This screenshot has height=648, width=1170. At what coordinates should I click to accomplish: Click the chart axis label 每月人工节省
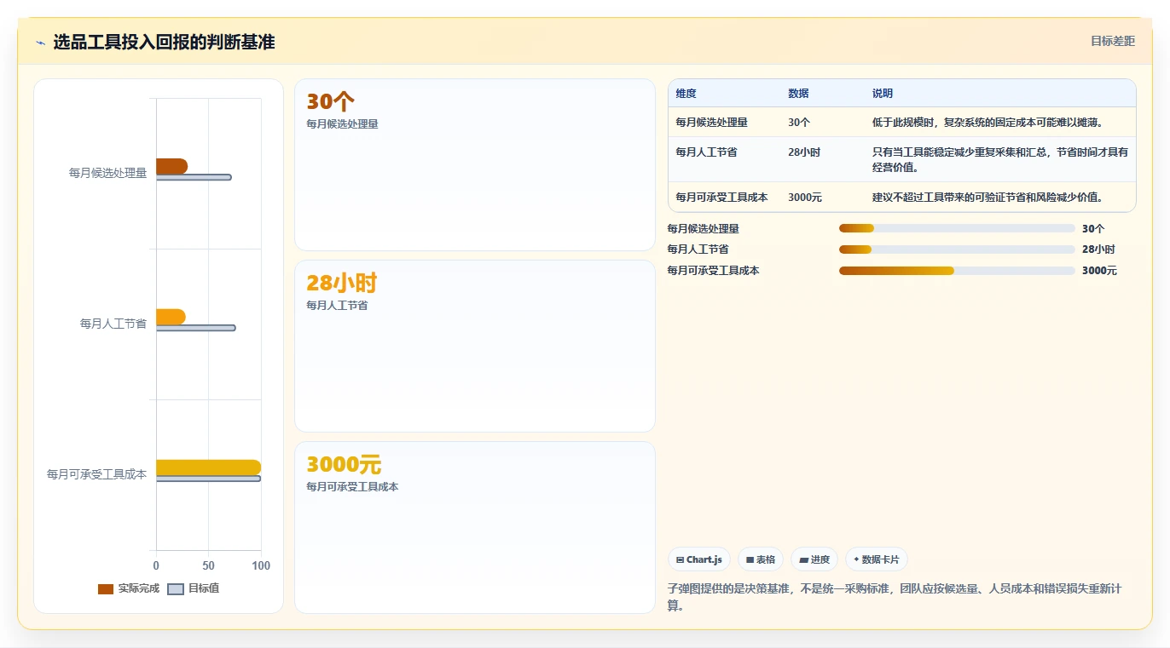click(113, 324)
